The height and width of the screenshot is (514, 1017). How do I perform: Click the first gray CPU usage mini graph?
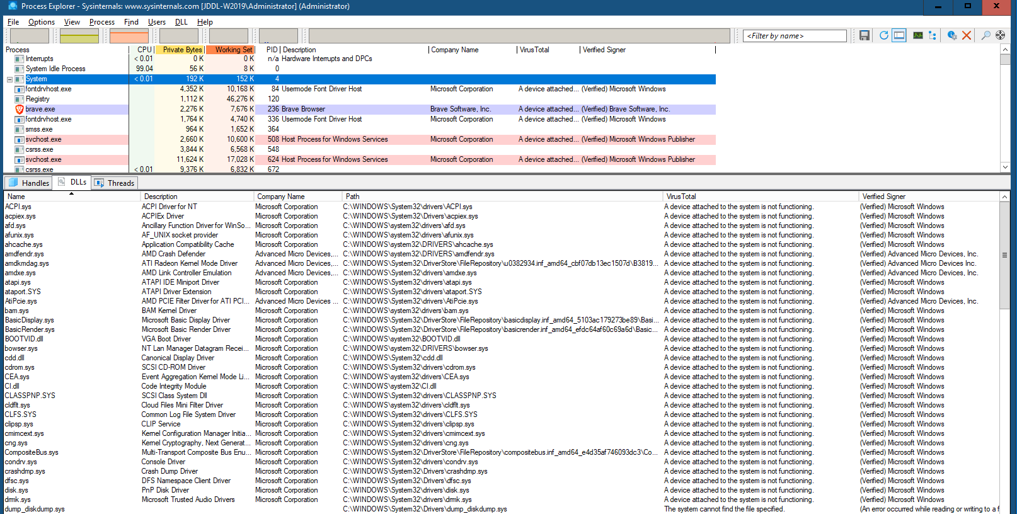[30, 36]
